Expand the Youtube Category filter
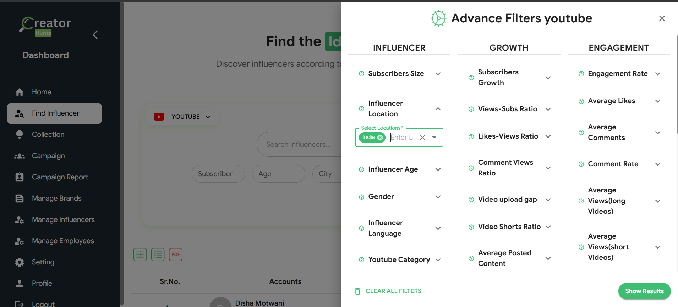The image size is (678, 307). [x=438, y=260]
